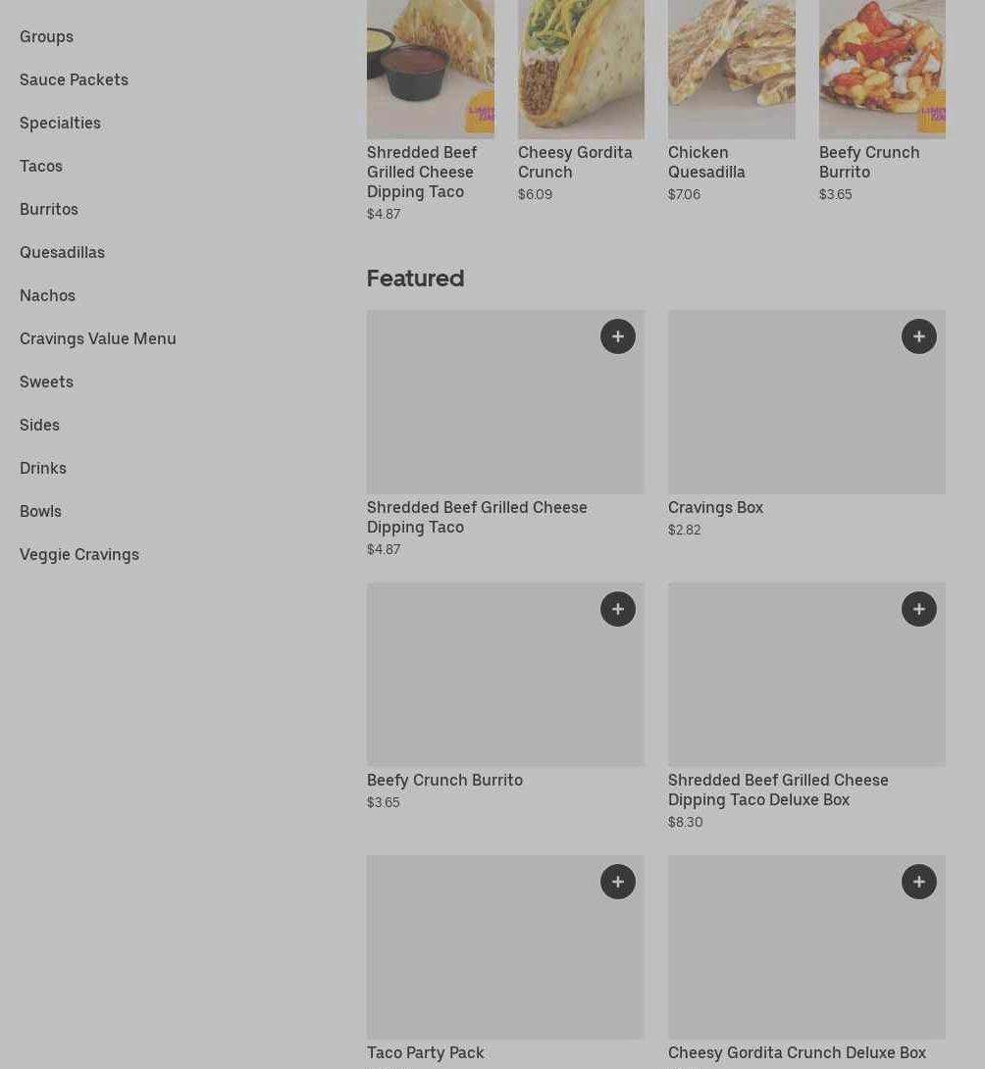Show the Sweets menu section

46,382
